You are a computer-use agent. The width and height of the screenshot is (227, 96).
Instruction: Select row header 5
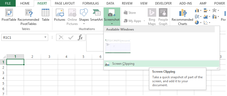[x=3, y=84]
